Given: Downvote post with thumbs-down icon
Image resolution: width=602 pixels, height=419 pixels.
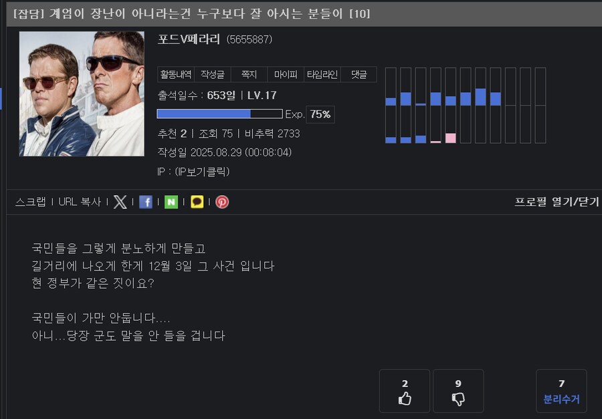Looking at the screenshot, I should point(458,392).
